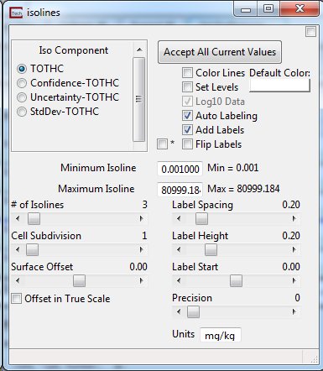Select the Confidence-TOTHC component

click(22, 83)
